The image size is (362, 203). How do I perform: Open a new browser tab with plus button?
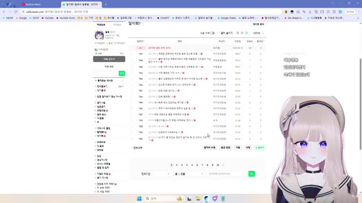tap(106, 5)
